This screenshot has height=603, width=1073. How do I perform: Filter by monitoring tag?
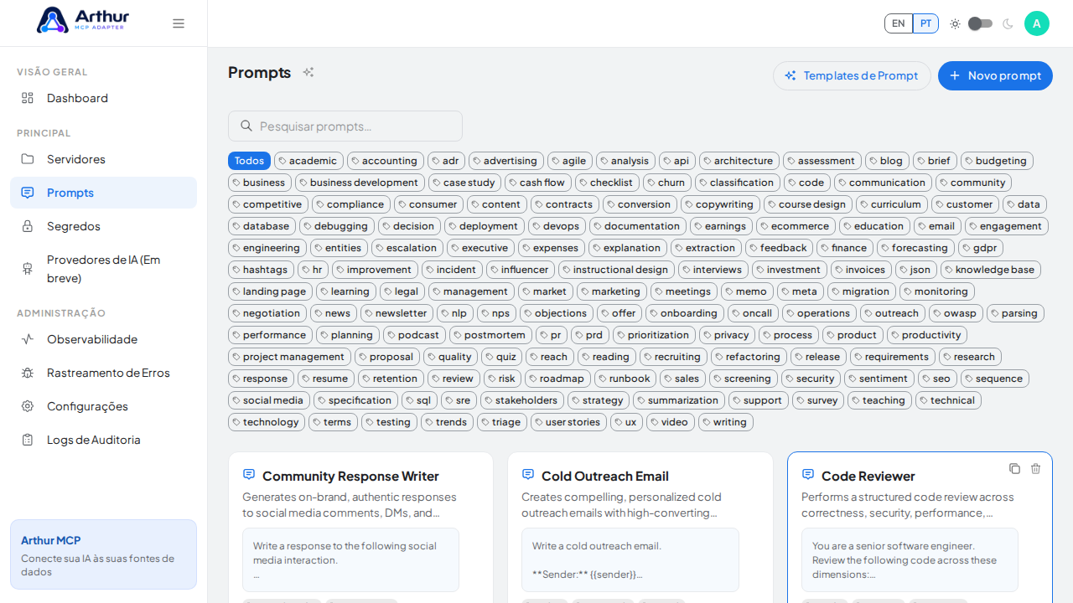[937, 291]
